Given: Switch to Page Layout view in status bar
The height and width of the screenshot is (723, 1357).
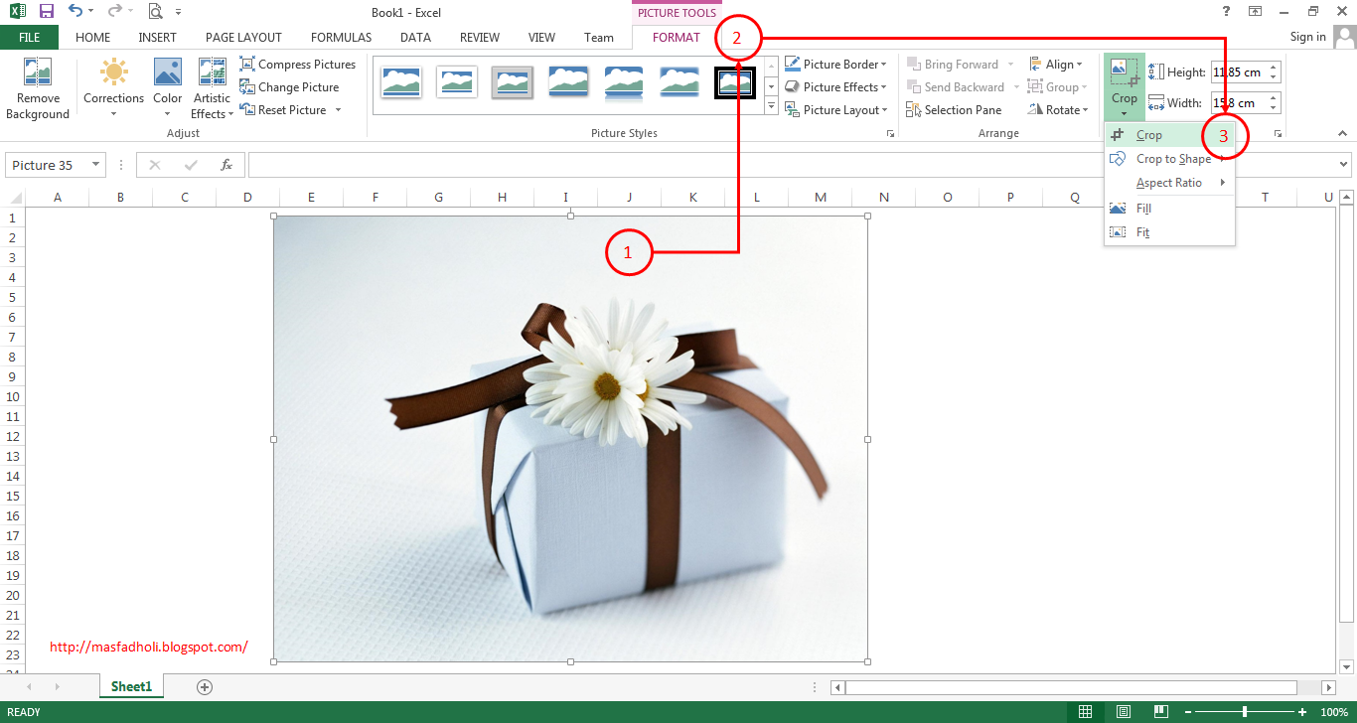Looking at the screenshot, I should click(1123, 712).
